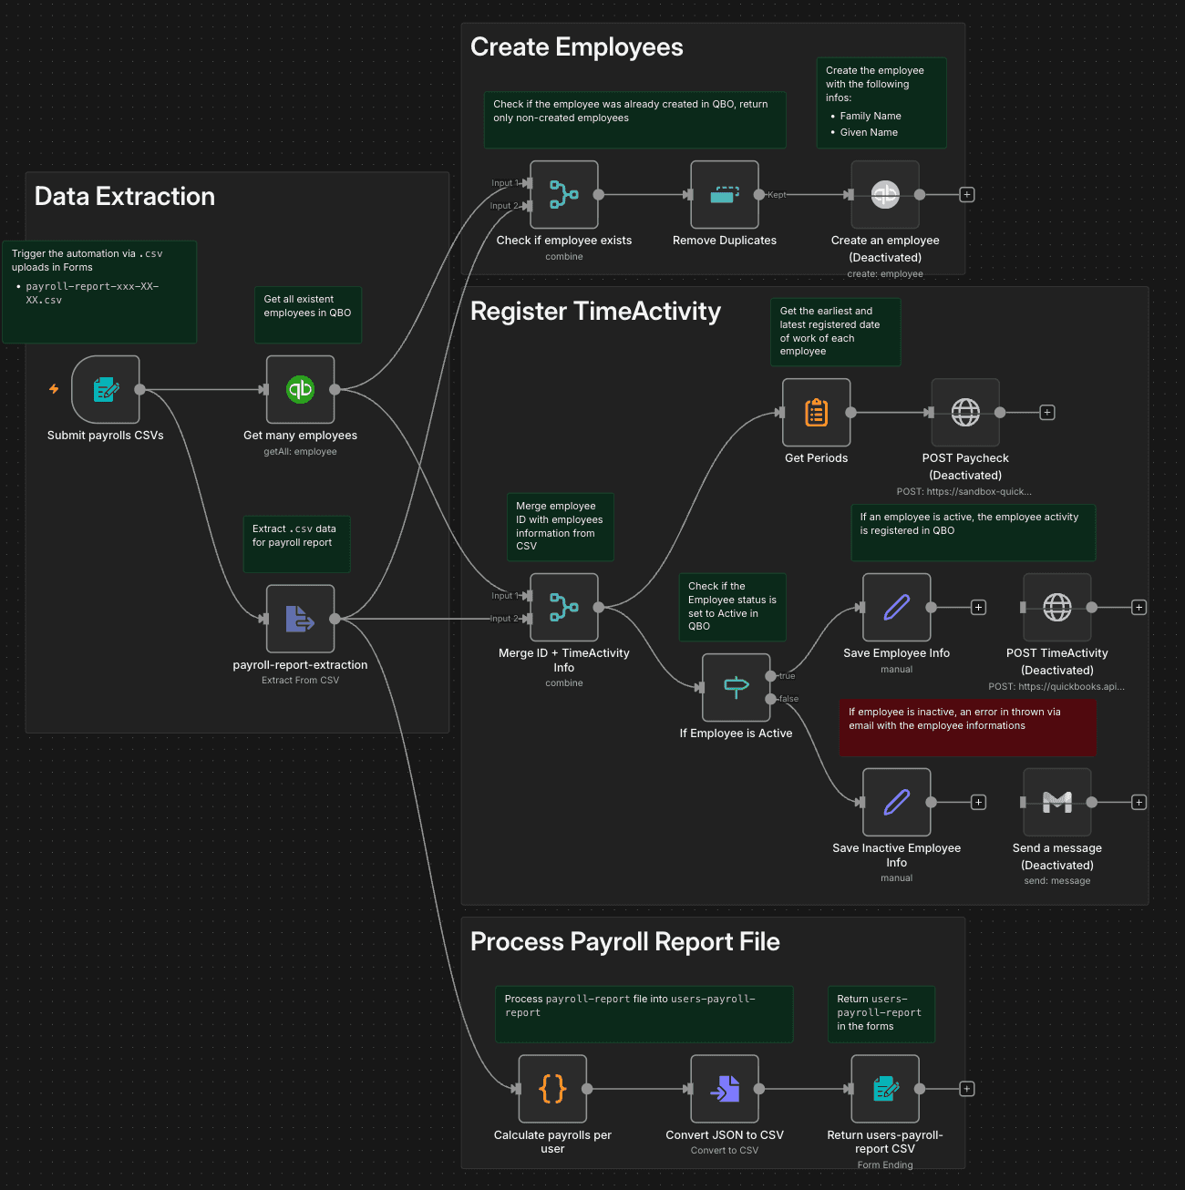Open the Merge ID + TimeActivity Info node

pos(563,607)
